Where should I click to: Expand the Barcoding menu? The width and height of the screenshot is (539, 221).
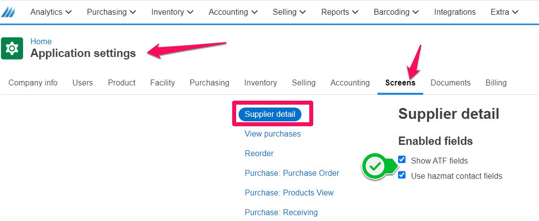coord(396,12)
